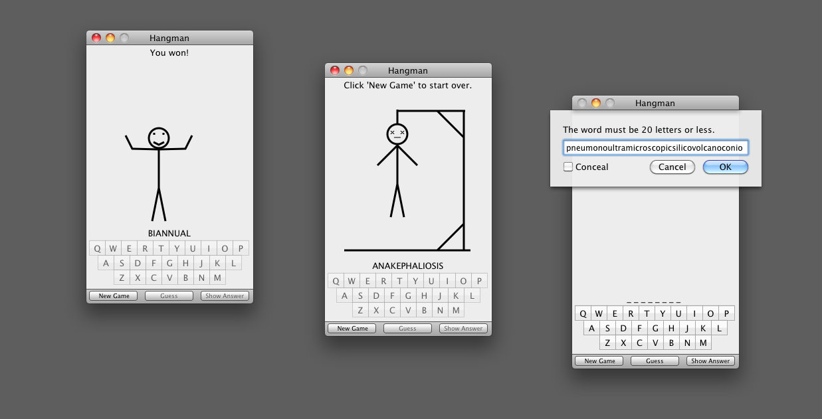Minimize the Hangman window showing the gallows

click(349, 70)
